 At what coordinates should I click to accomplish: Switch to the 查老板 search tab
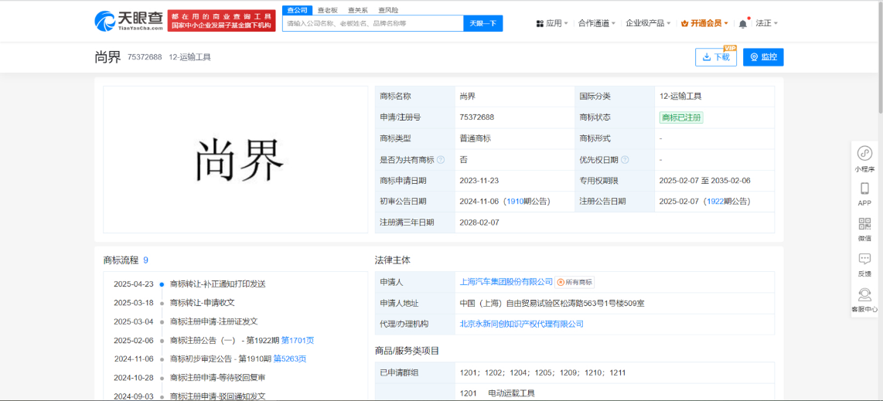tap(328, 10)
